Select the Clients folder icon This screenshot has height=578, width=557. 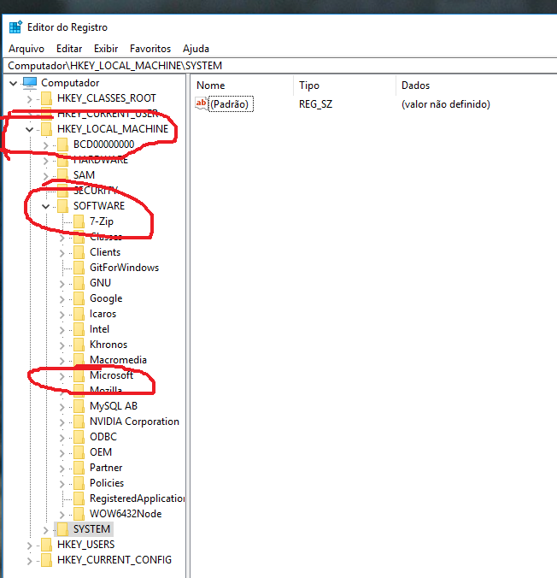click(79, 252)
